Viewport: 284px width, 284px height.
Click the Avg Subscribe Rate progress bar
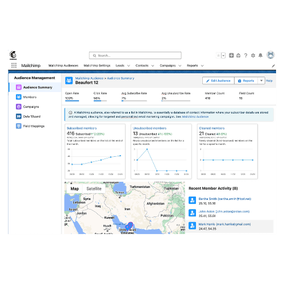[134, 101]
